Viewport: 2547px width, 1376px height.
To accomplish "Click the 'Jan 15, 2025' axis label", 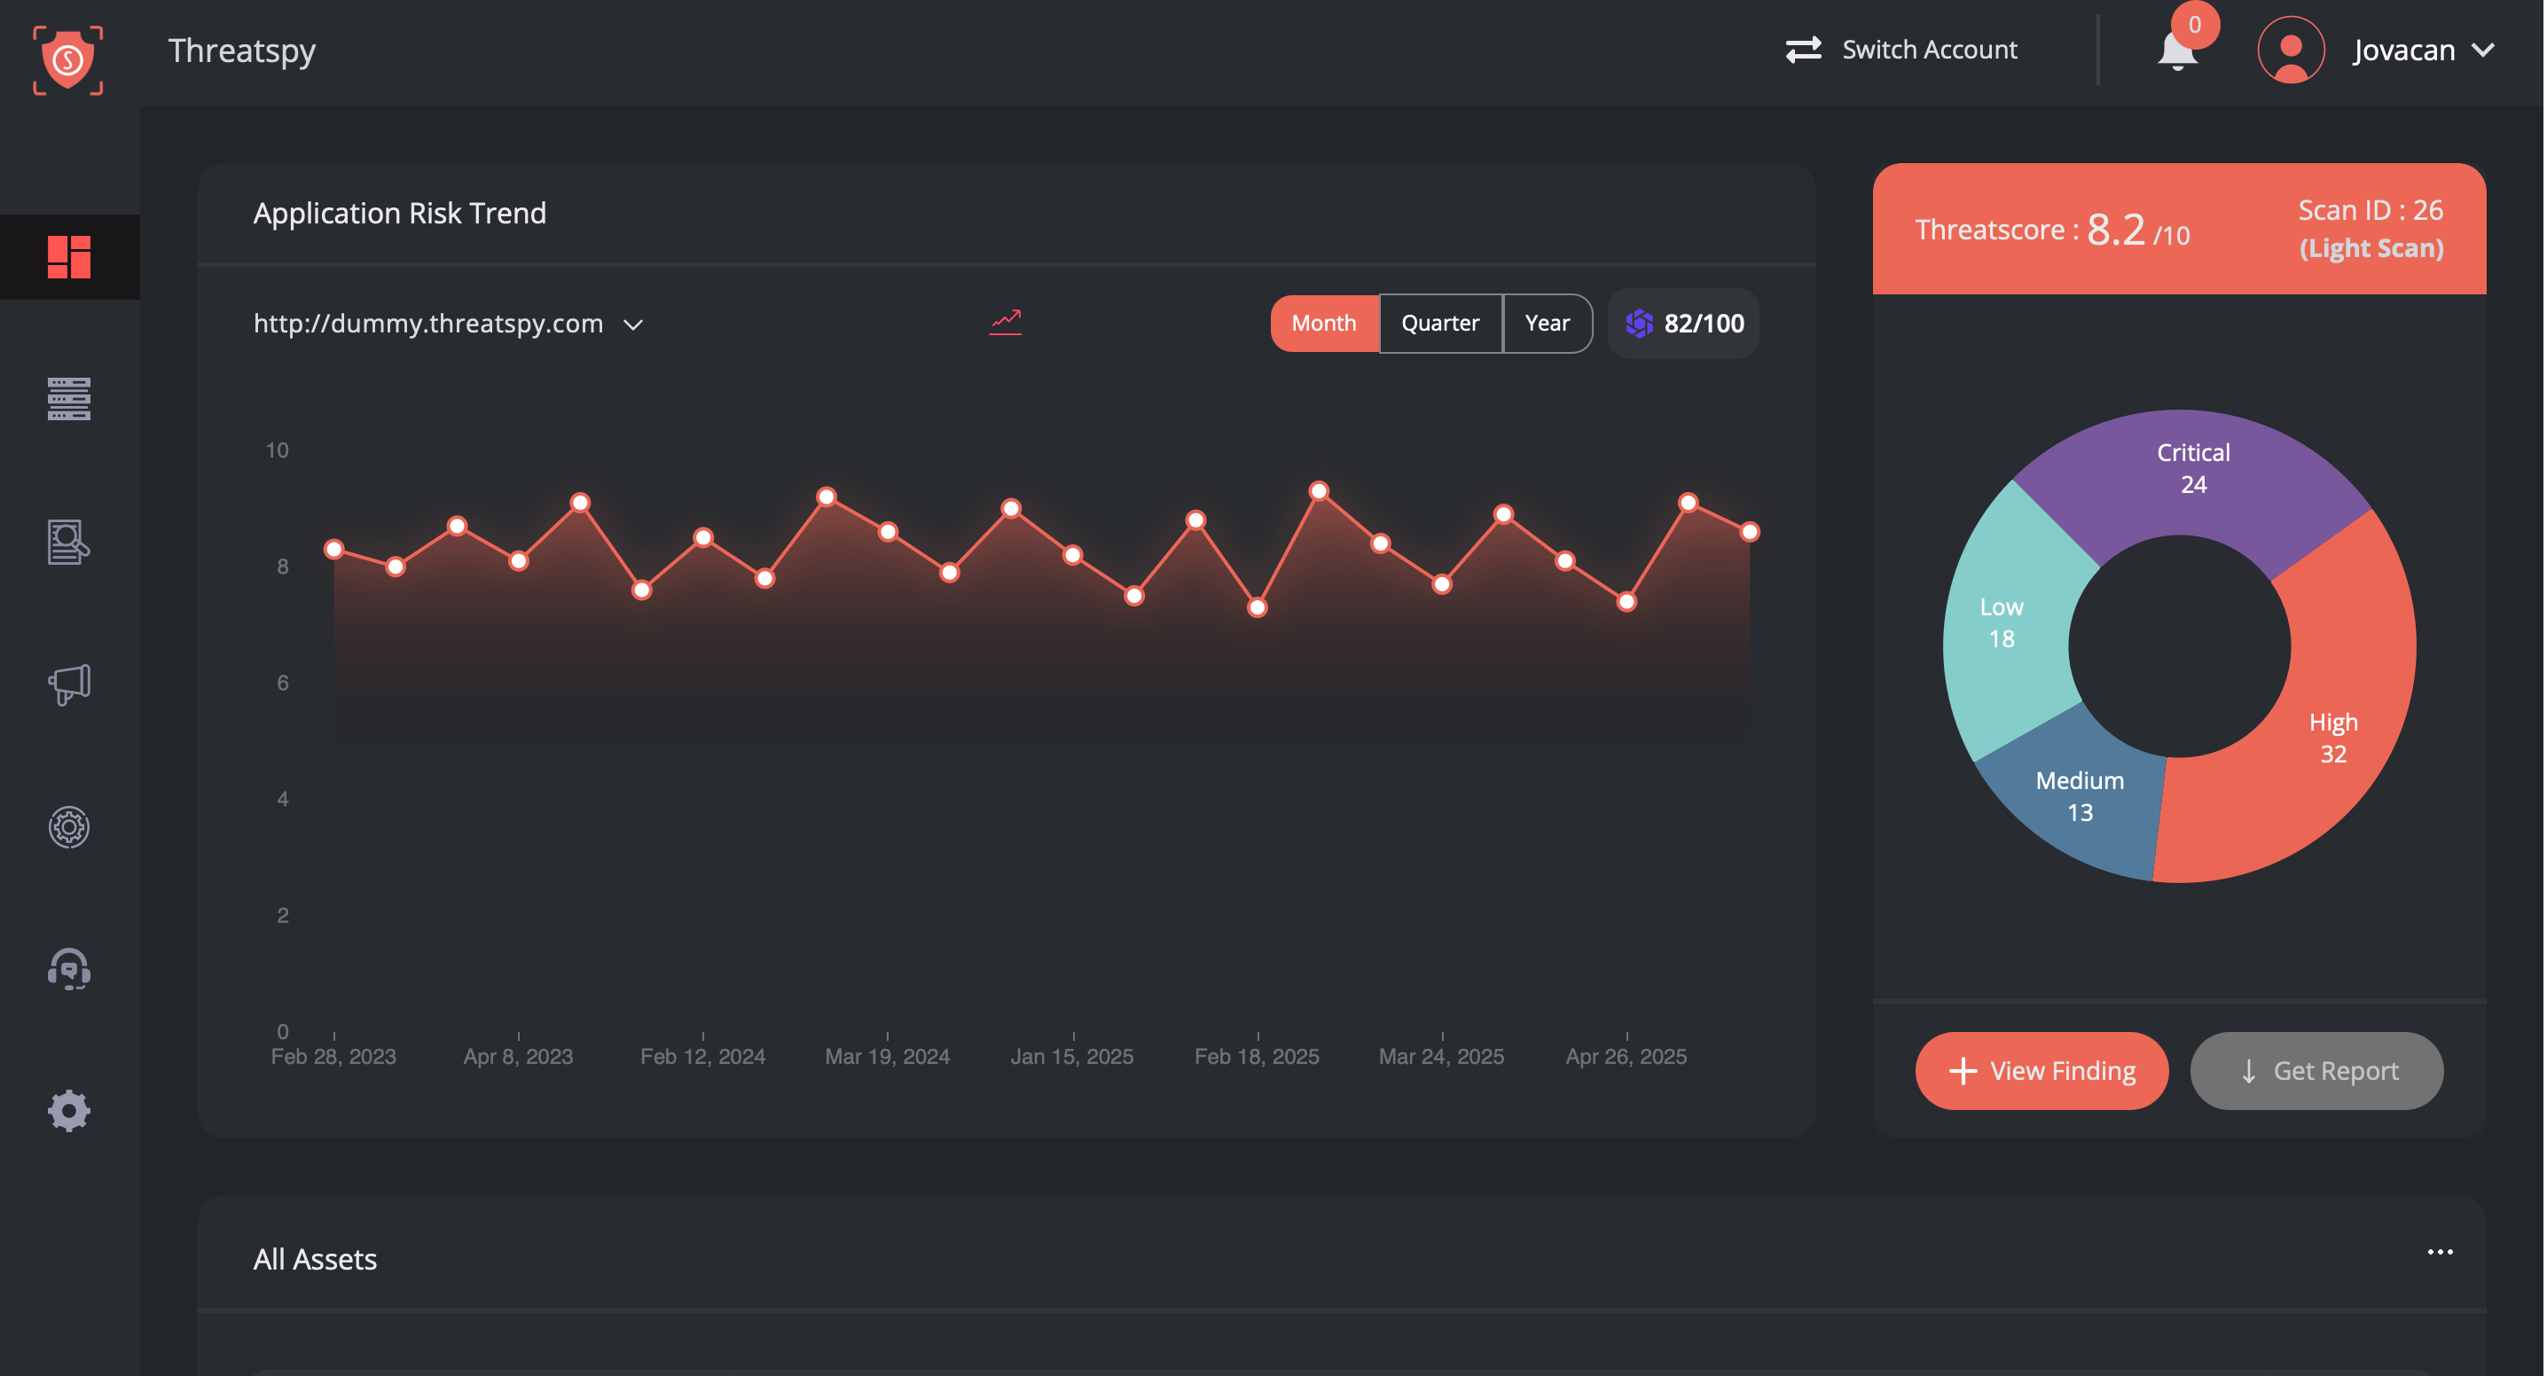I will coord(1072,1057).
